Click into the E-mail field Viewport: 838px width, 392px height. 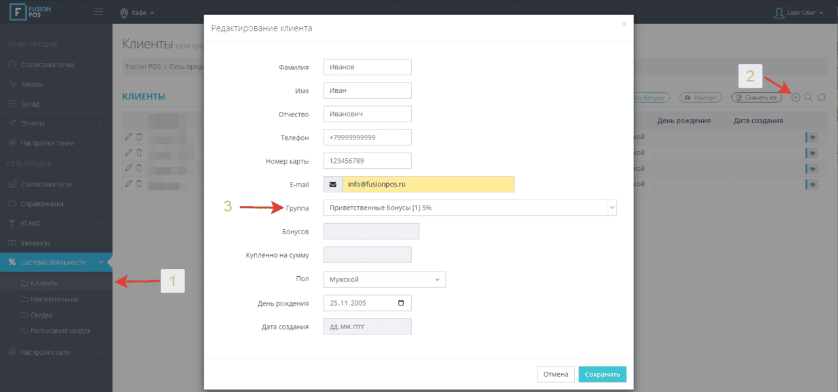tap(428, 185)
